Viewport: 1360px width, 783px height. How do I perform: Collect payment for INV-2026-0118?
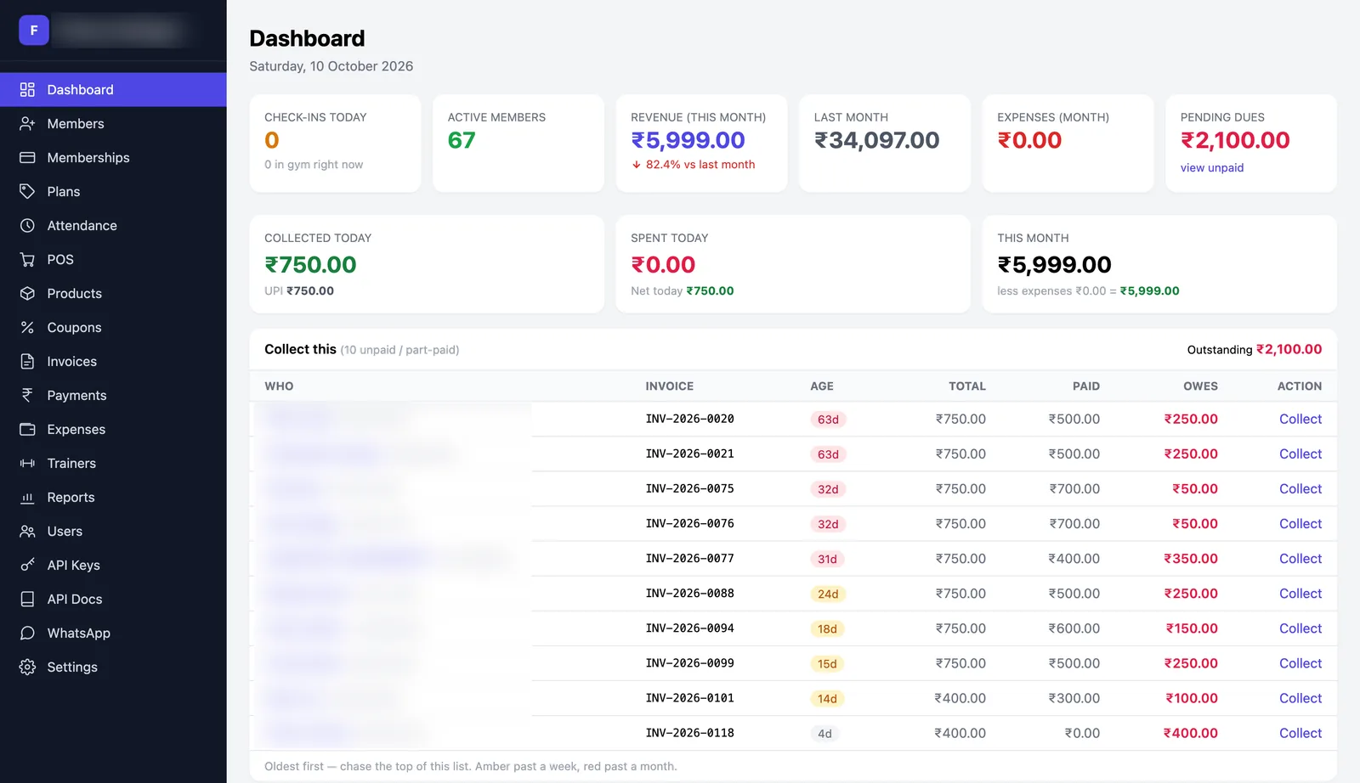coord(1300,733)
